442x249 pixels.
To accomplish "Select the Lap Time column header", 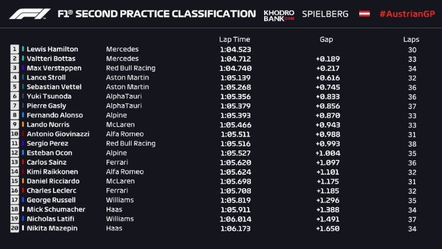I will pos(234,39).
